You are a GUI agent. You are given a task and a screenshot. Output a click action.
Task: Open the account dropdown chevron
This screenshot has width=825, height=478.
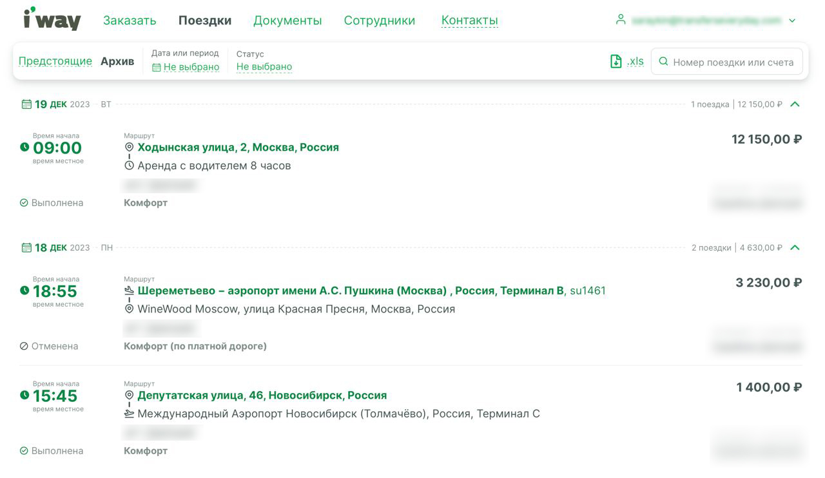click(792, 21)
